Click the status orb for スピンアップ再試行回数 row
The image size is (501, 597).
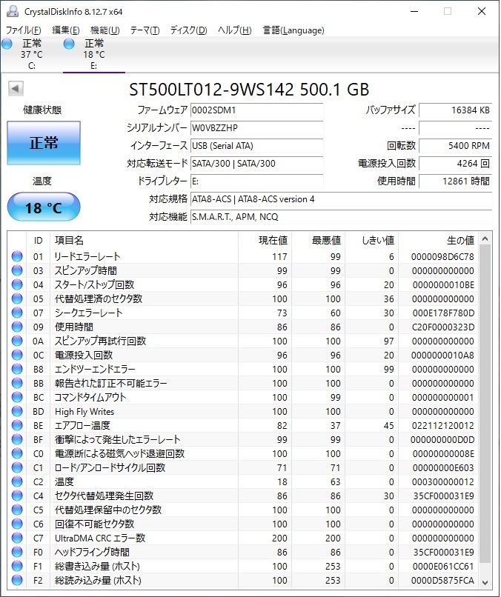point(17,341)
